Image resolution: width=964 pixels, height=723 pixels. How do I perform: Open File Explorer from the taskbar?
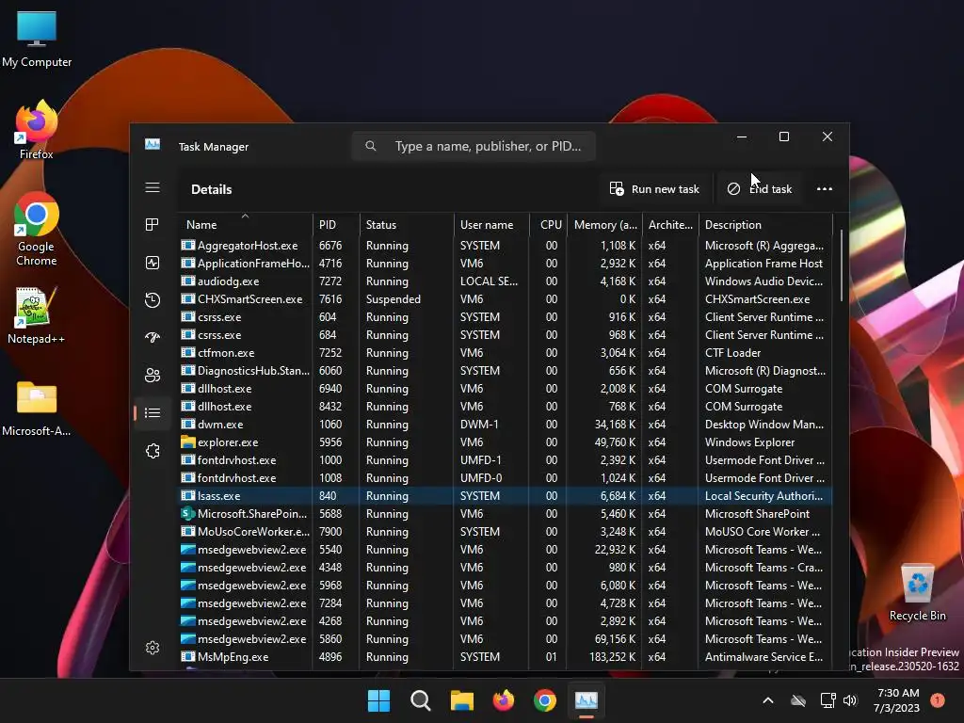coord(461,700)
